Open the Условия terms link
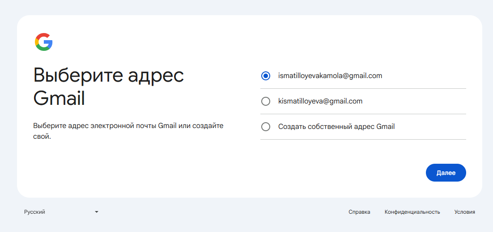Viewport: 493px width, 232px height. 465,212
